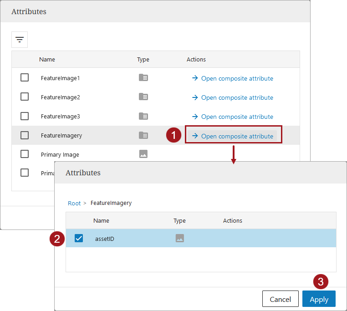Screen dimensions: 347x311
Task: Select the assetID row name
Action: 104,238
